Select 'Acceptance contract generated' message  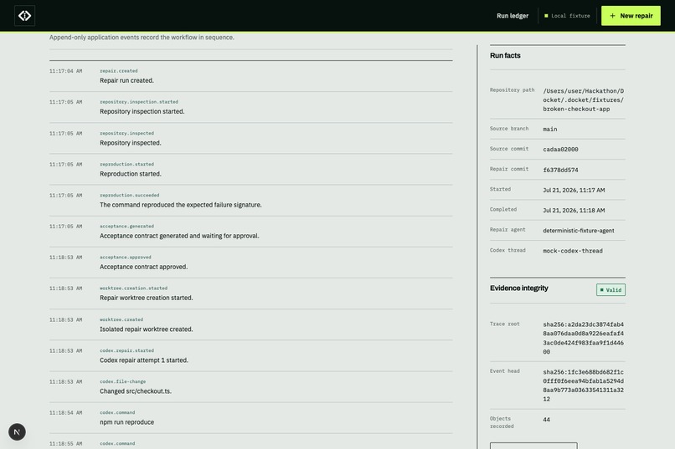pyautogui.click(x=179, y=236)
